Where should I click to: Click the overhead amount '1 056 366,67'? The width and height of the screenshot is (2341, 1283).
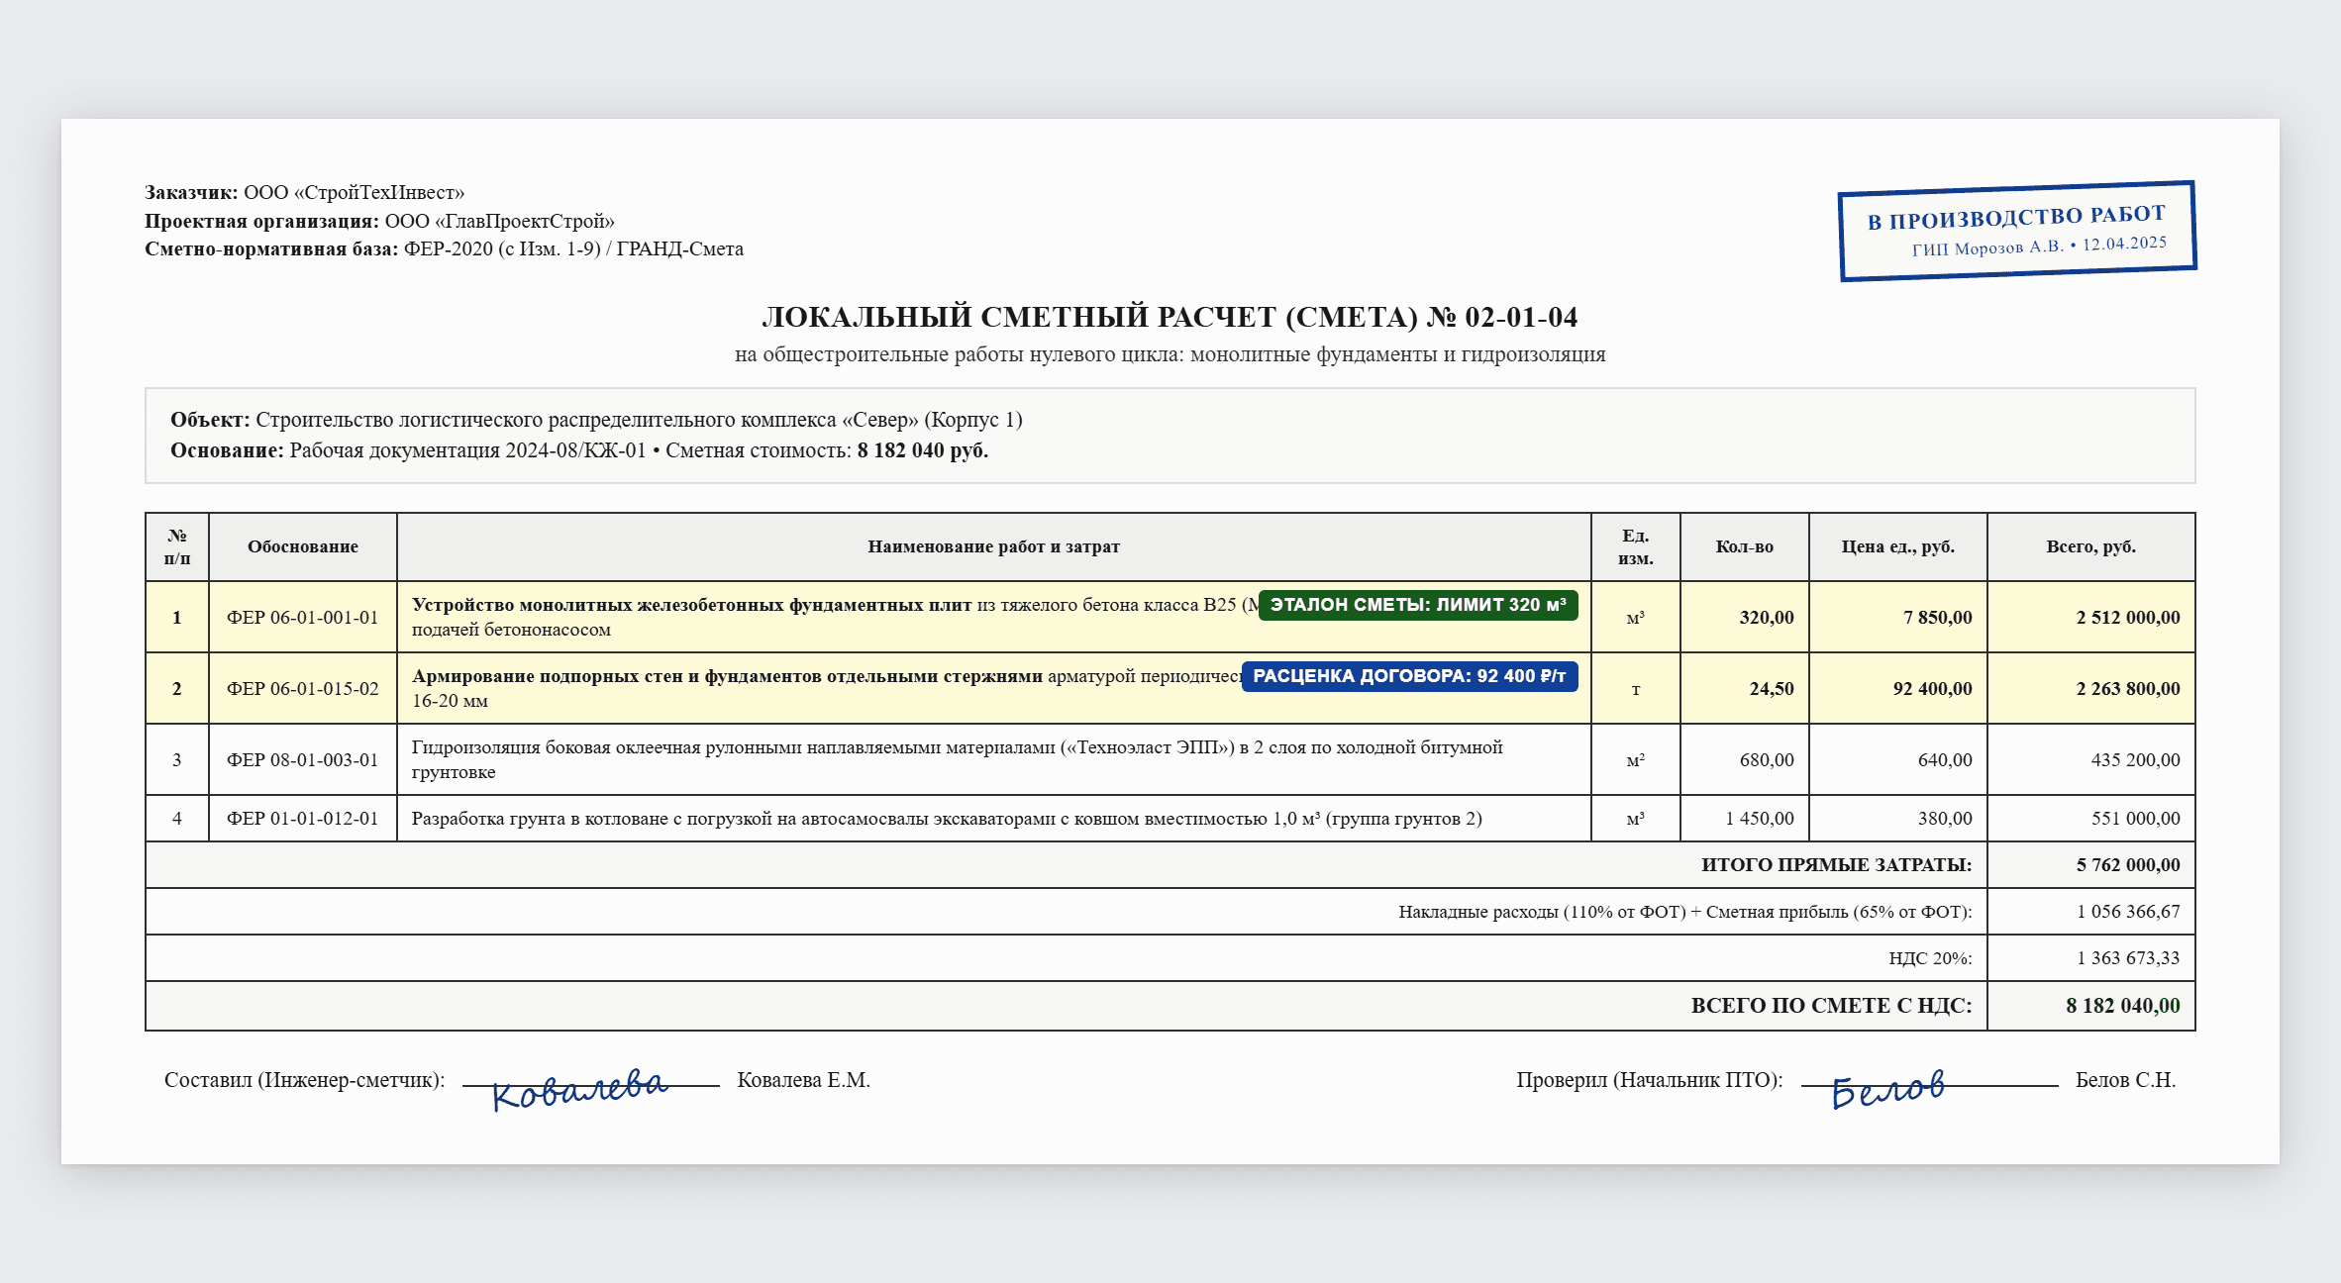click(2128, 911)
